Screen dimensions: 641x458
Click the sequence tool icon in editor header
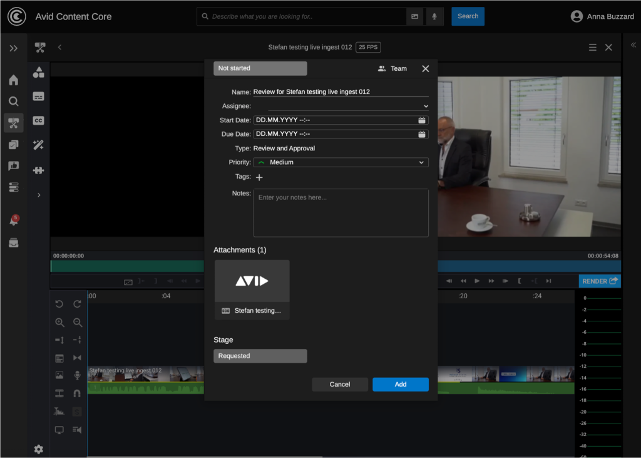coord(40,48)
